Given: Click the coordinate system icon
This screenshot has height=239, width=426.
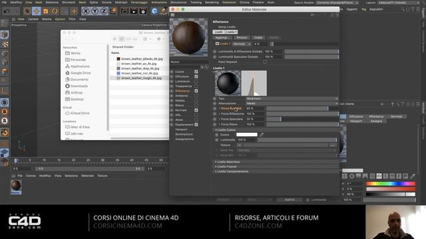Looking at the screenshot, I should point(114,11).
